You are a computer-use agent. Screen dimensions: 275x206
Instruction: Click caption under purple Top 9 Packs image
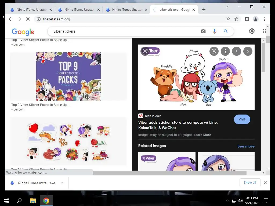(x=41, y=105)
